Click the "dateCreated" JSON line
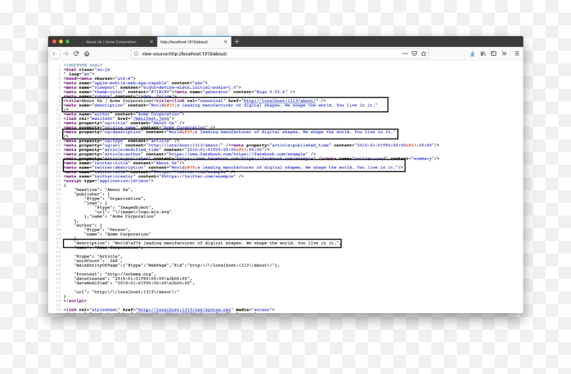This screenshot has height=374, width=571. (133, 279)
